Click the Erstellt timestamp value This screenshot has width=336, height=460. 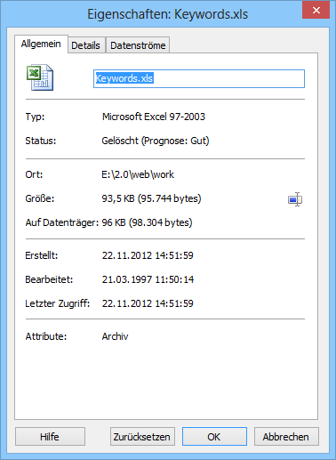[148, 255]
